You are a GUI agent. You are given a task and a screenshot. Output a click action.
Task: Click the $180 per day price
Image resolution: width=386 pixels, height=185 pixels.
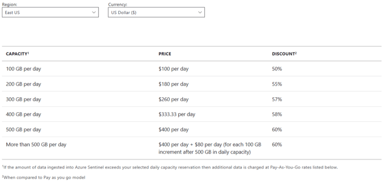174,84
